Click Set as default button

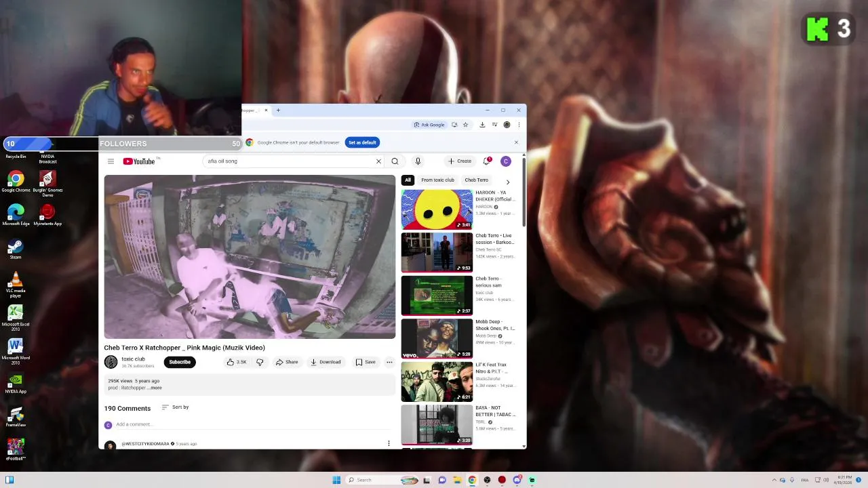coord(362,142)
